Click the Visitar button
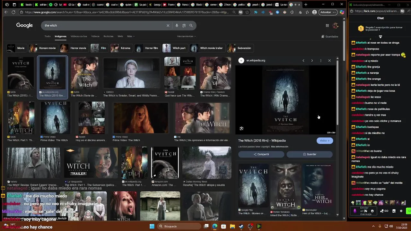Screen dimensions: 411x231 [x=325, y=141]
